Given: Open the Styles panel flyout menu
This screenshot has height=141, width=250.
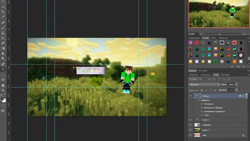Looking at the screenshot, I should click(248, 38).
